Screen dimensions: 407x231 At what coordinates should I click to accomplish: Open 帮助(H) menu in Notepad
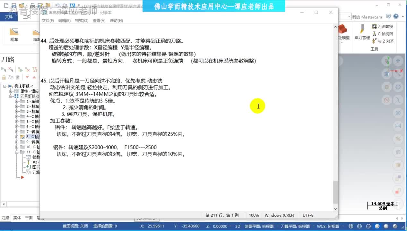pos(116,21)
